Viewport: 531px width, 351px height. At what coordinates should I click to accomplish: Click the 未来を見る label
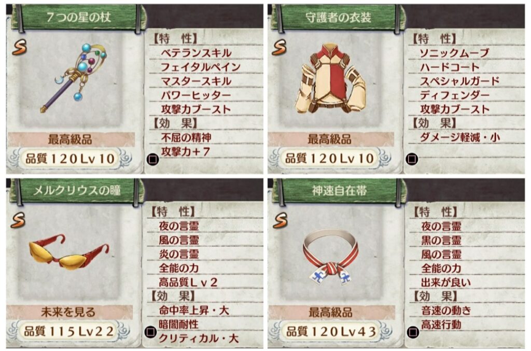pos(68,312)
